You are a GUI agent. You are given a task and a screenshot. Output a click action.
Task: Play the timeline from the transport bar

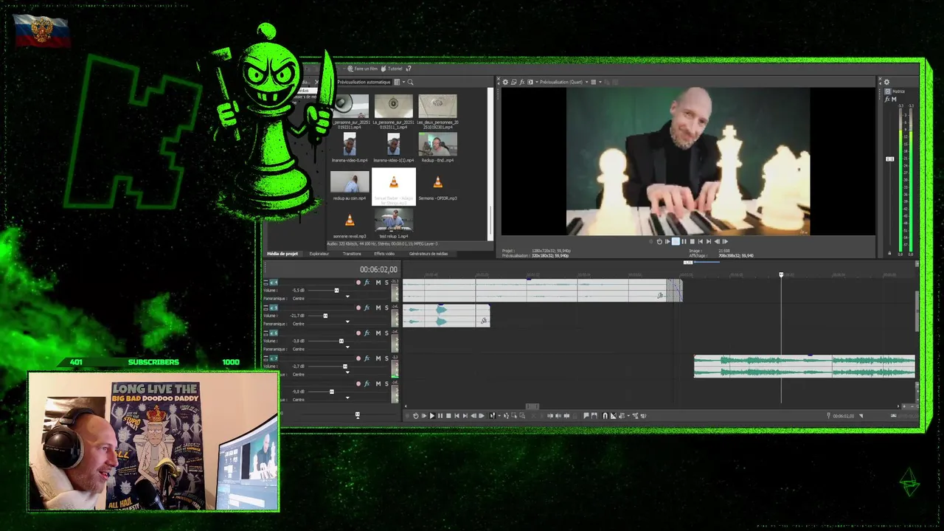coord(432,416)
